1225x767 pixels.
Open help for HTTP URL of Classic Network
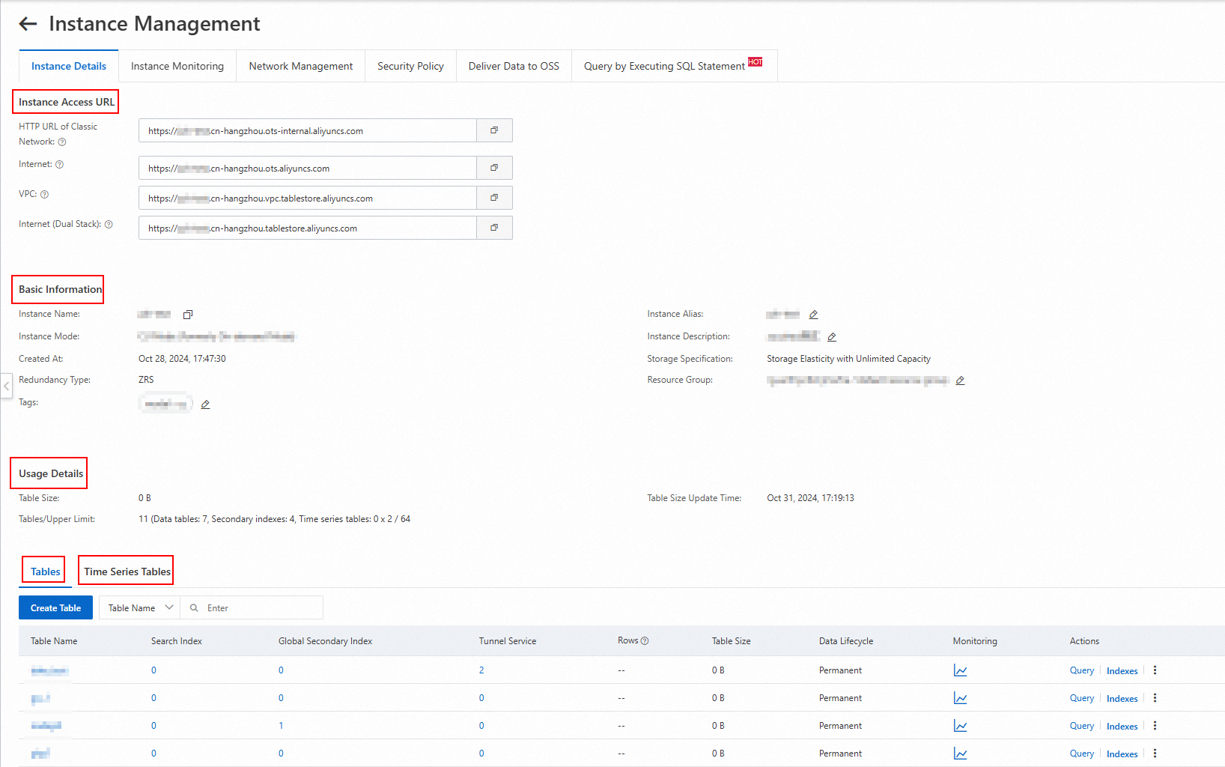[62, 142]
